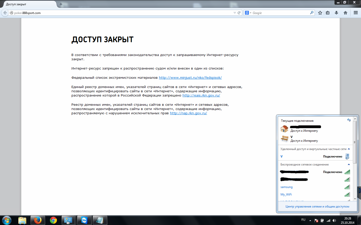361x225 pixels.
Task: Go to the Firefox home page icon
Action: (x=345, y=13)
